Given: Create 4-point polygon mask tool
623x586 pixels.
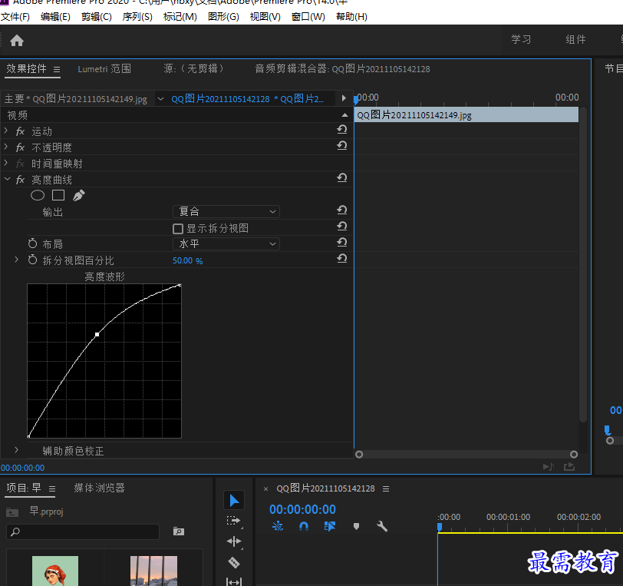Looking at the screenshot, I should click(58, 195).
